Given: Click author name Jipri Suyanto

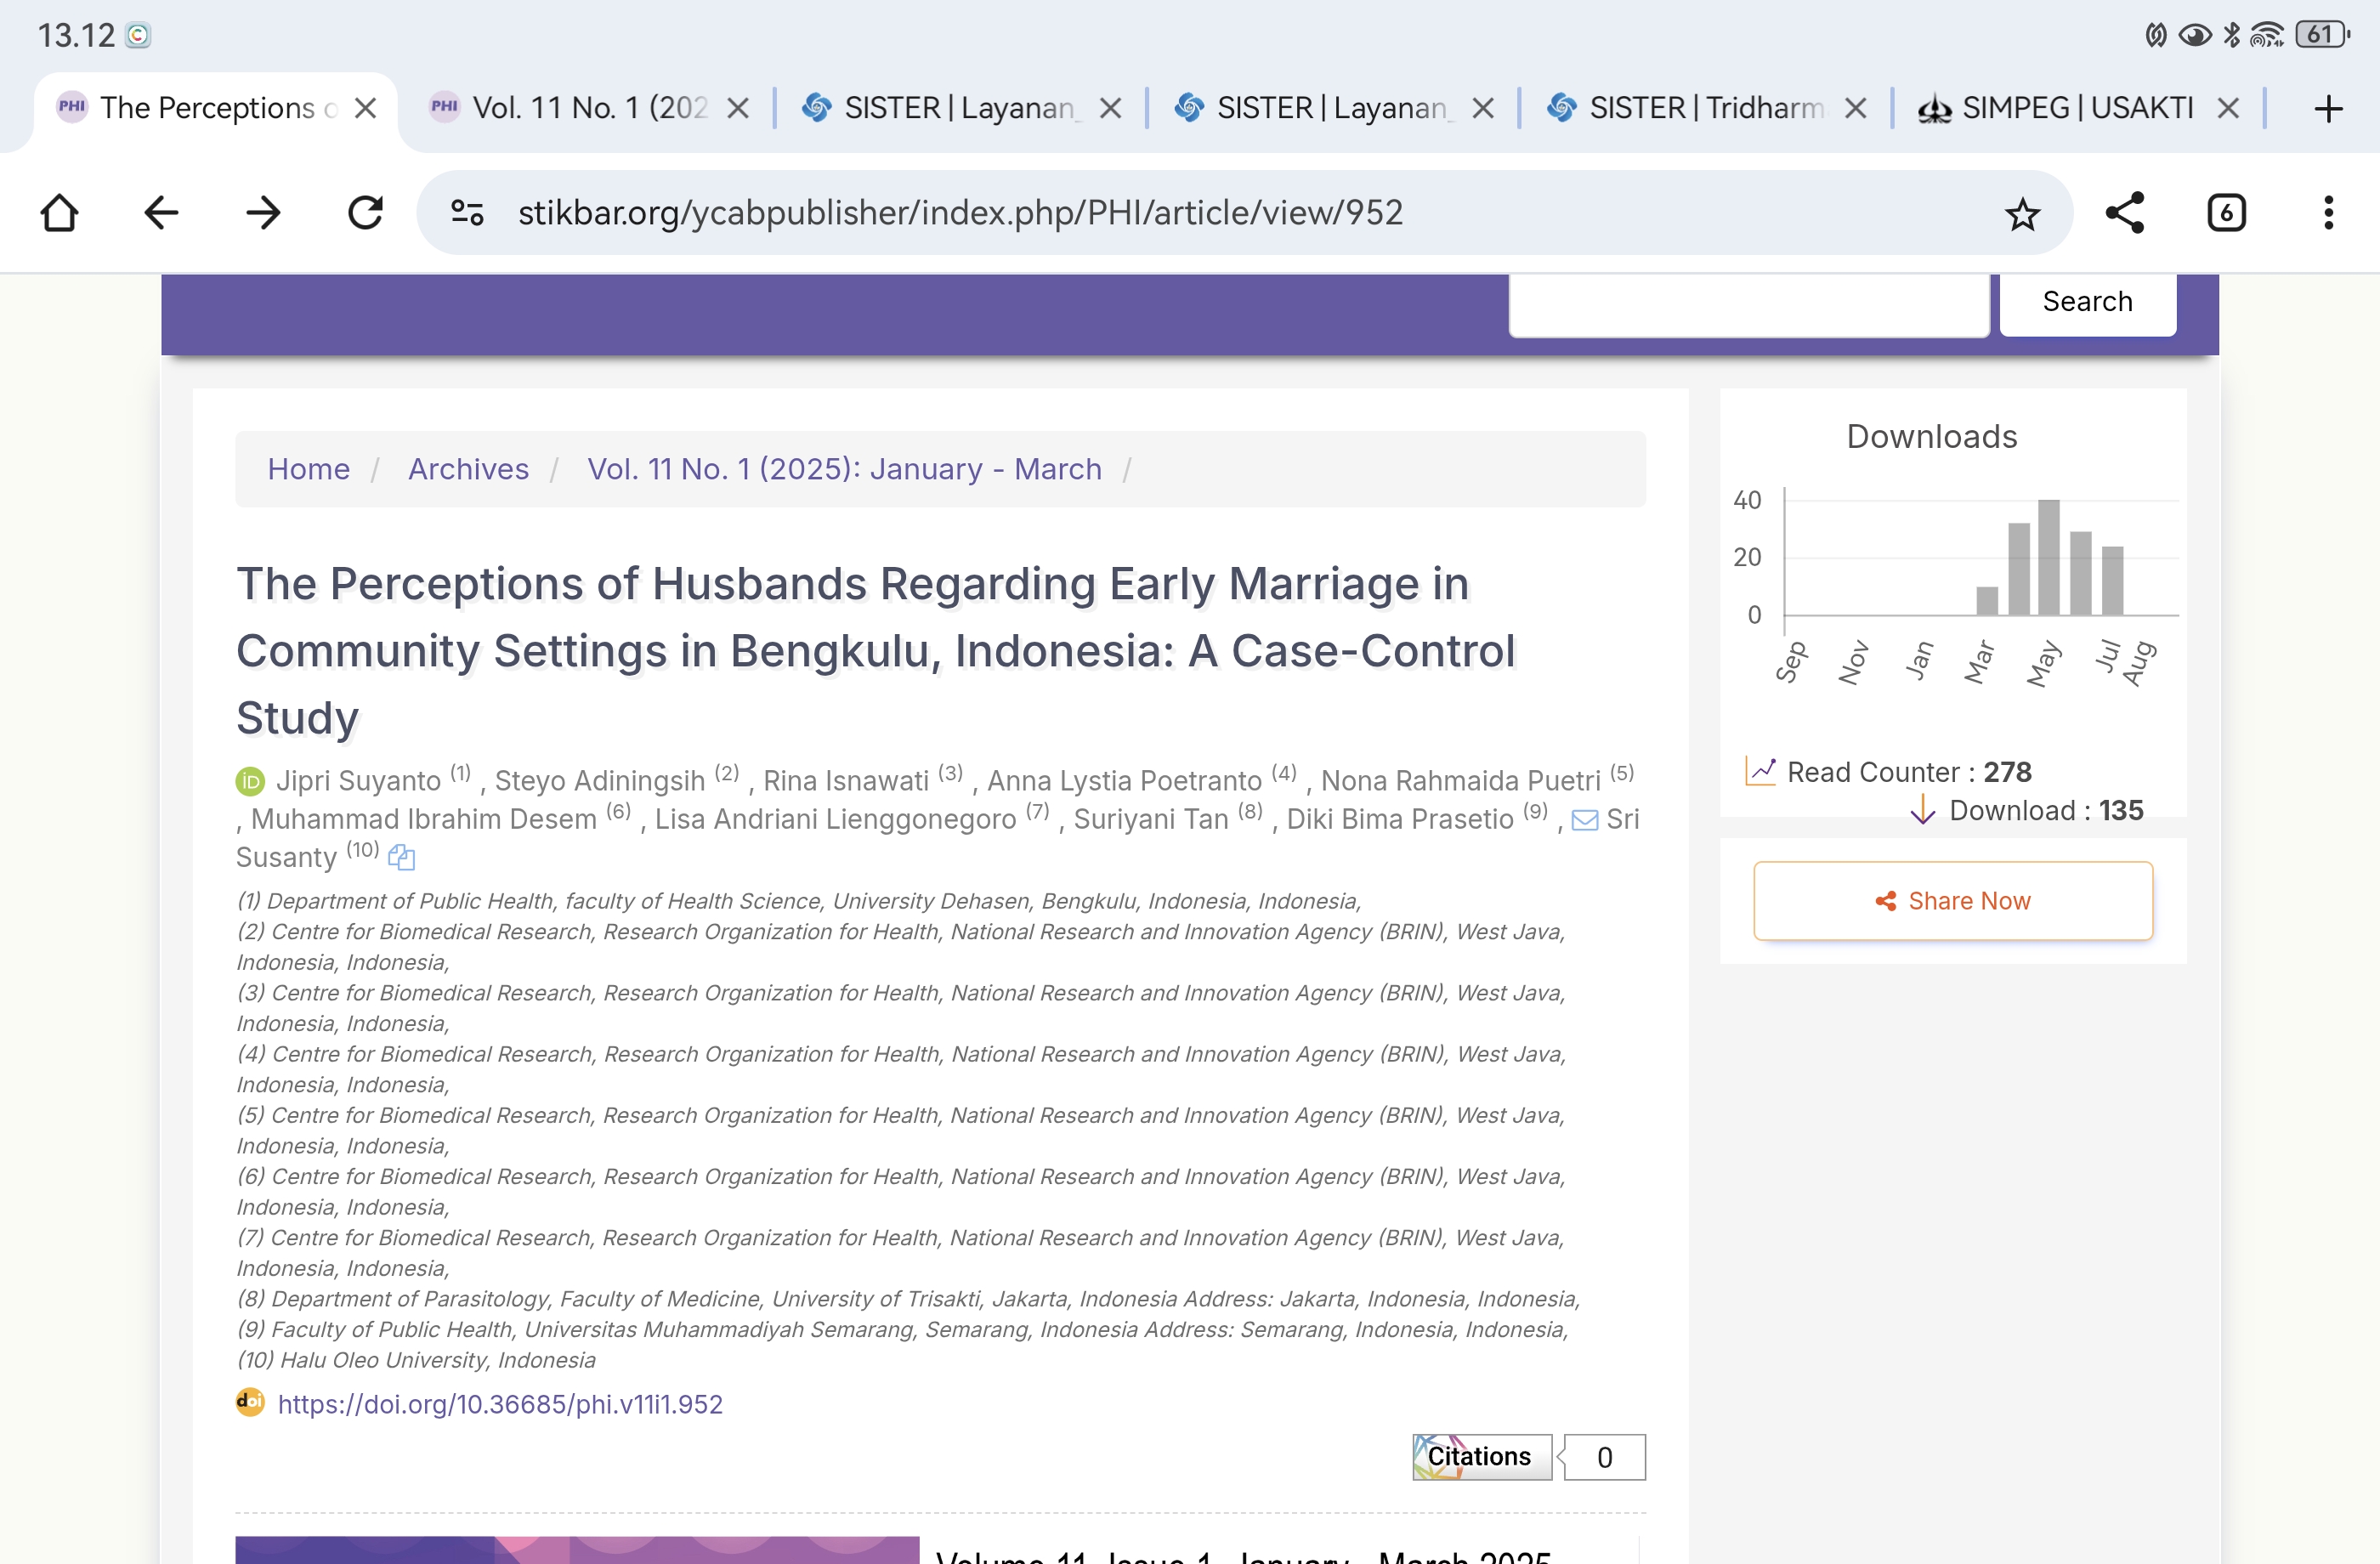Looking at the screenshot, I should click(x=358, y=781).
